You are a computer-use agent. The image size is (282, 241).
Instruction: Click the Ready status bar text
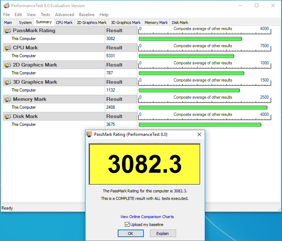(7, 208)
